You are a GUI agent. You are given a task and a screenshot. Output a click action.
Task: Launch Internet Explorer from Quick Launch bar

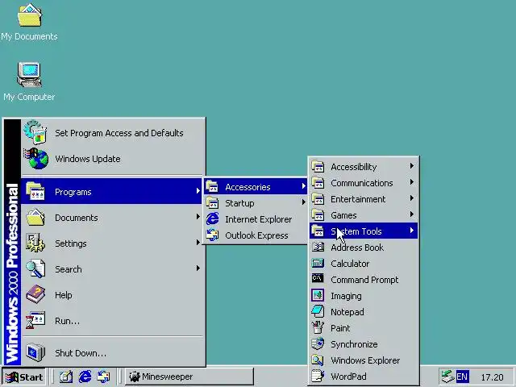85,377
